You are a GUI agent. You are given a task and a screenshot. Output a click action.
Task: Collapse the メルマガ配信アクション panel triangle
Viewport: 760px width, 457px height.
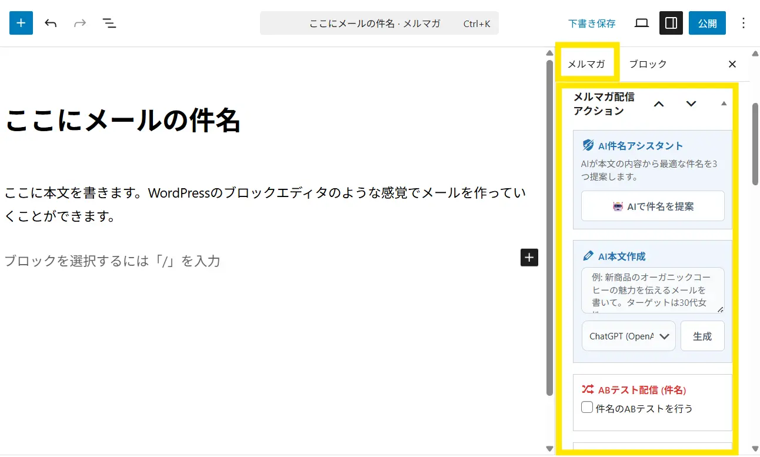[x=724, y=104]
